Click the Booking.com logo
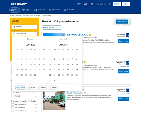 coord(19,4)
